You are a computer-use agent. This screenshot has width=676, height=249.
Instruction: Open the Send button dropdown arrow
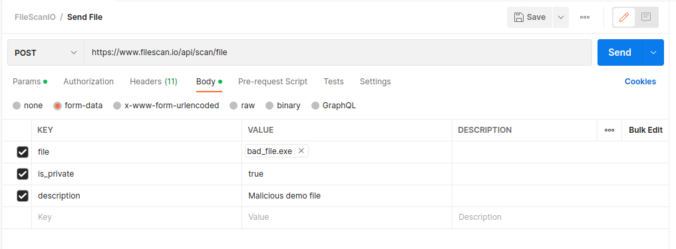coord(653,52)
